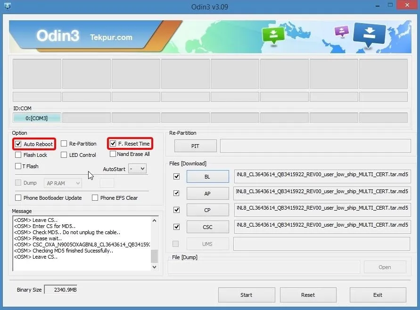Image resolution: width=420 pixels, height=310 pixels.
Task: Uncheck F. Reset Time option
Action: [113, 144]
